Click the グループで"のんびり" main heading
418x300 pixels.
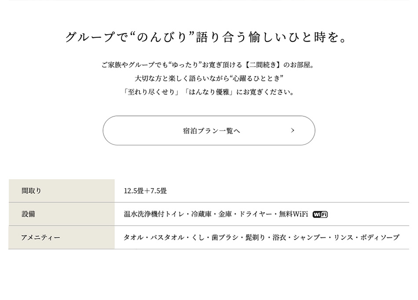[206, 37]
